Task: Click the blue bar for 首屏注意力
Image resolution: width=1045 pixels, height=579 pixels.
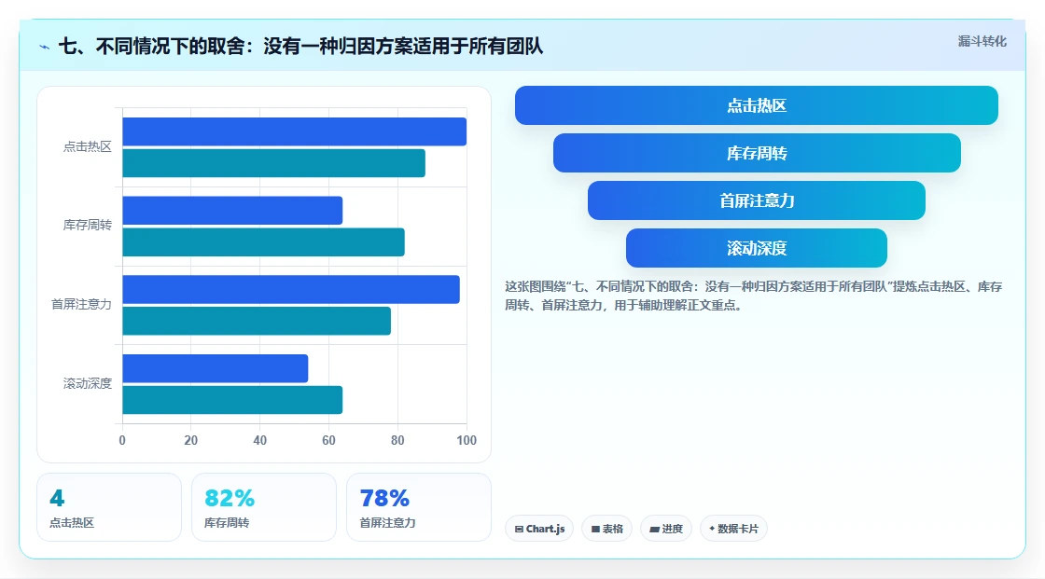Action: coord(290,289)
